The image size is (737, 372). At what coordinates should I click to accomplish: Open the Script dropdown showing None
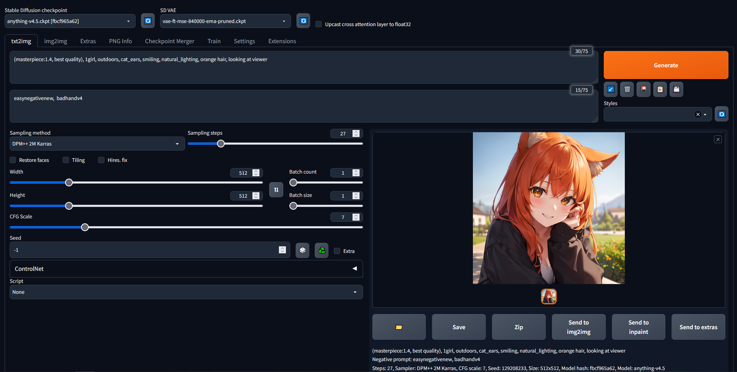186,292
